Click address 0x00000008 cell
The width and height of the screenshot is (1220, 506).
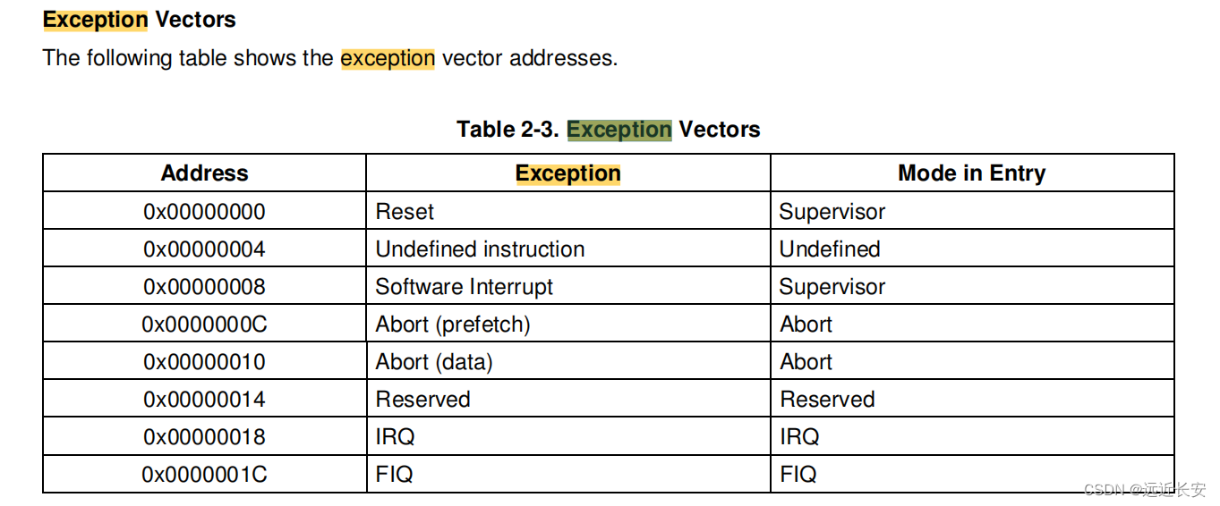pyautogui.click(x=204, y=287)
